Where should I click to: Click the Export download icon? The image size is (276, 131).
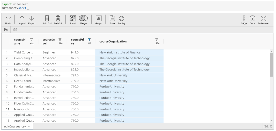pos(32,18)
